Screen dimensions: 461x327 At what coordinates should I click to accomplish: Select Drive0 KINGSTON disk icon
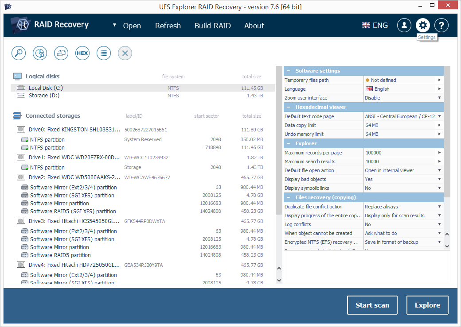[21, 129]
